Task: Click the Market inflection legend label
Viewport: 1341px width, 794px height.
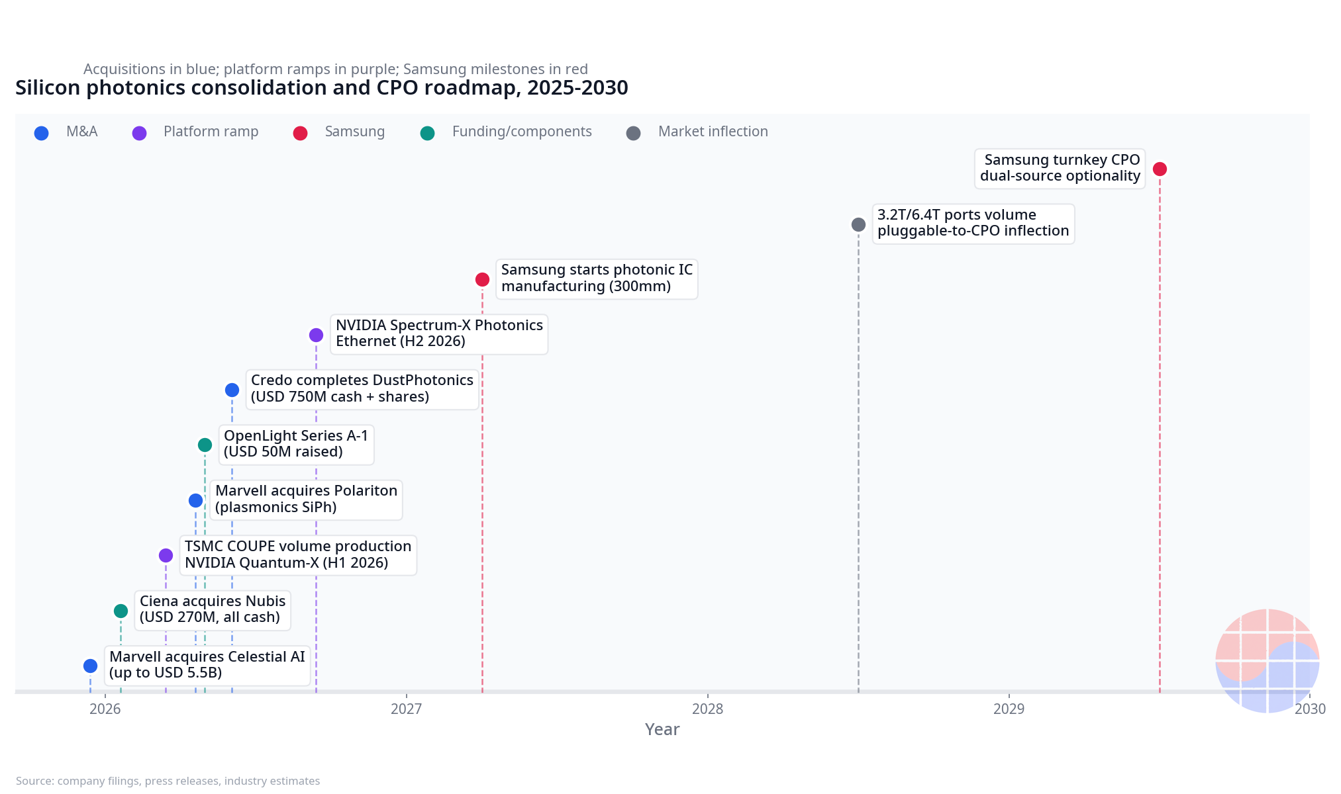Action: point(713,132)
